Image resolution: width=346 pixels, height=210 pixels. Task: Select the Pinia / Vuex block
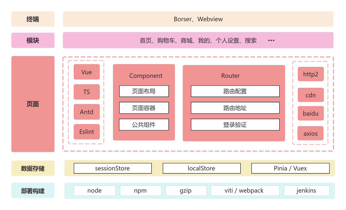click(x=290, y=168)
